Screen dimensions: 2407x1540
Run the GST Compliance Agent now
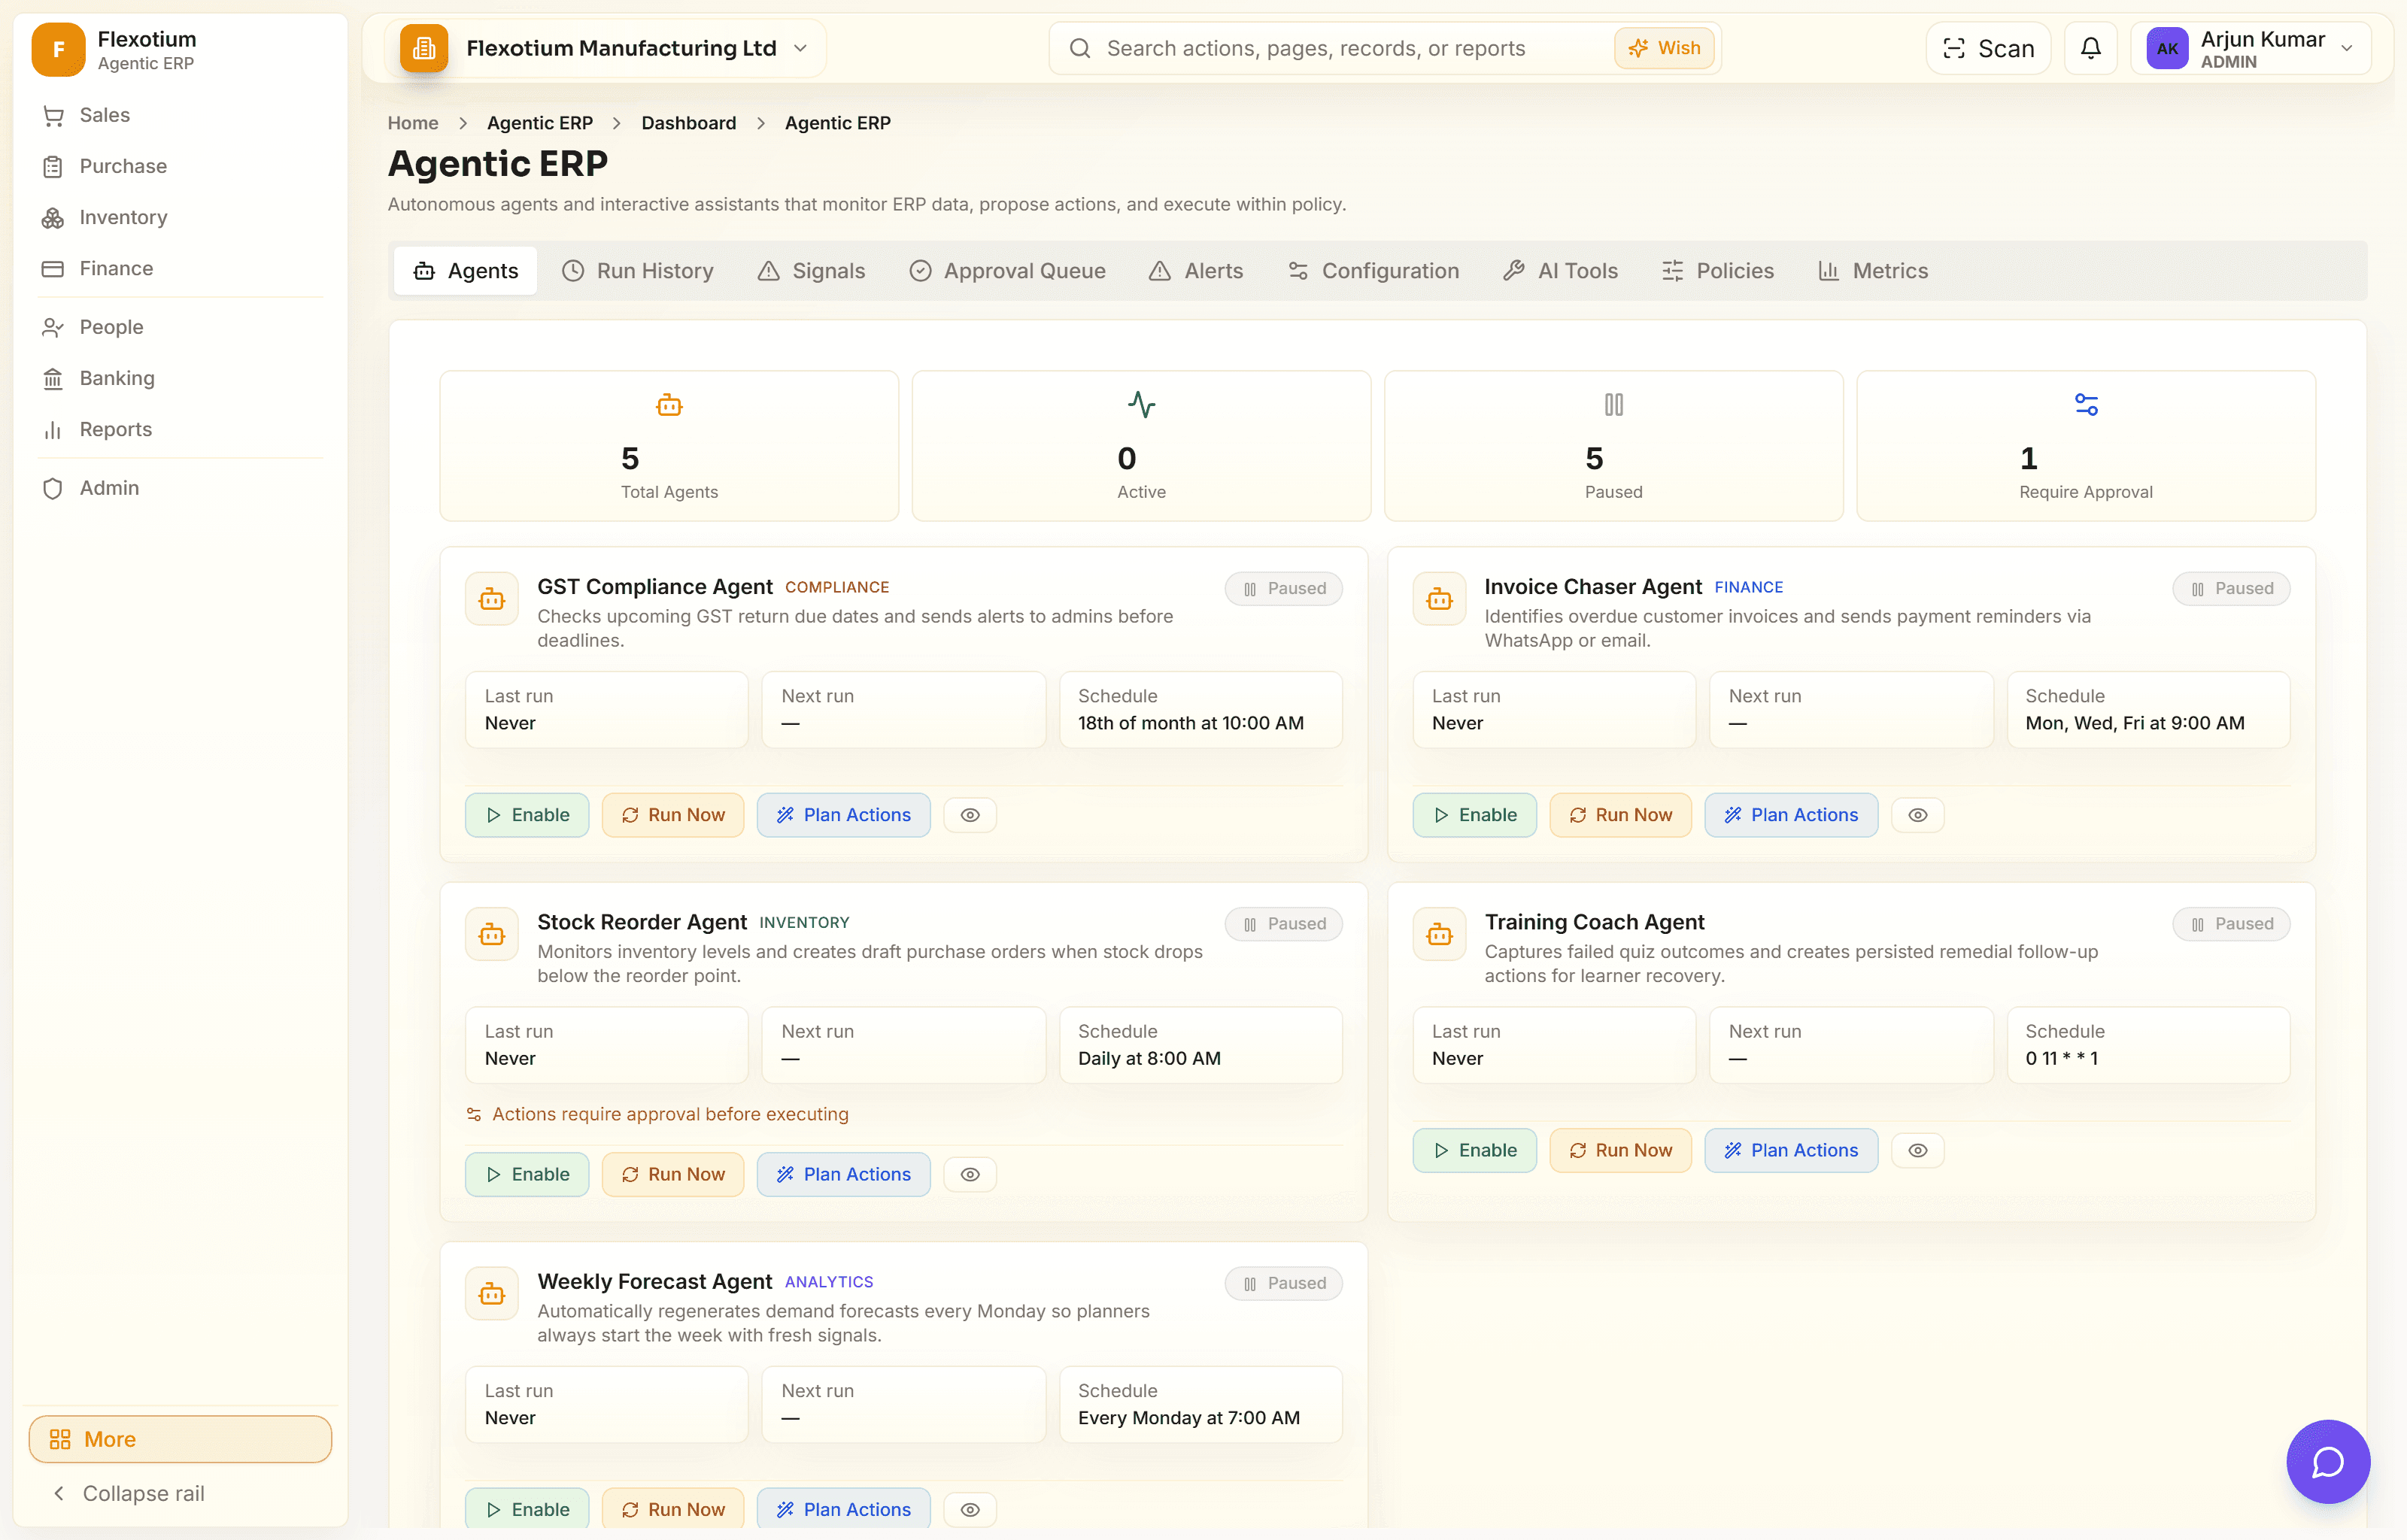[x=673, y=815]
